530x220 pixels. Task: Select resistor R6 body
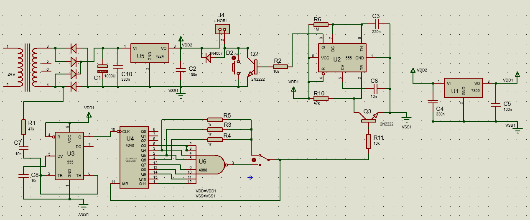coord(321,24)
